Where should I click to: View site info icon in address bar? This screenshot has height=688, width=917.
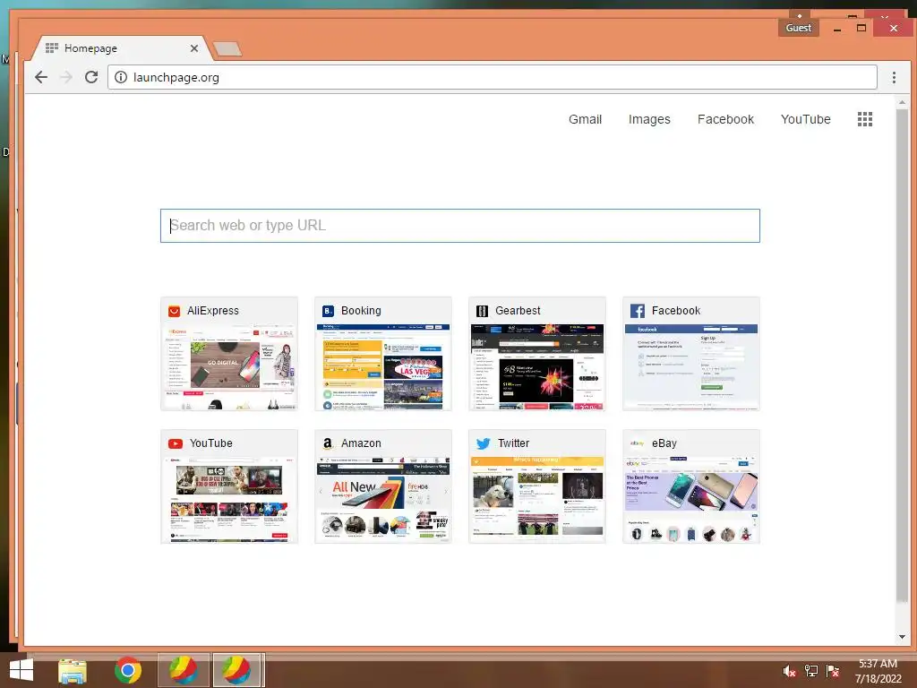[121, 77]
